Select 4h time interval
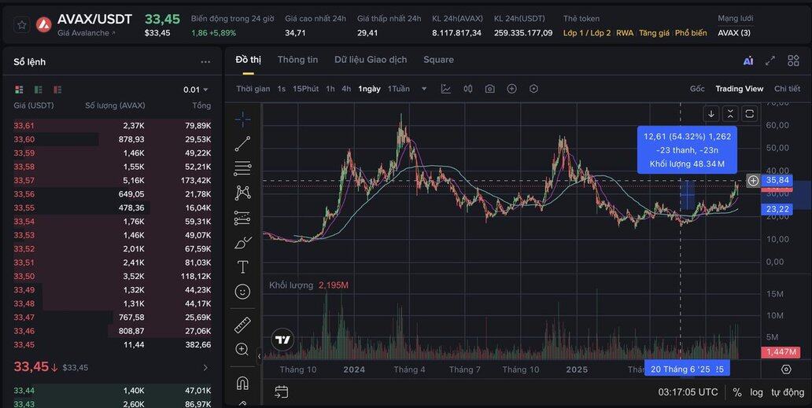812x408 pixels. click(346, 89)
